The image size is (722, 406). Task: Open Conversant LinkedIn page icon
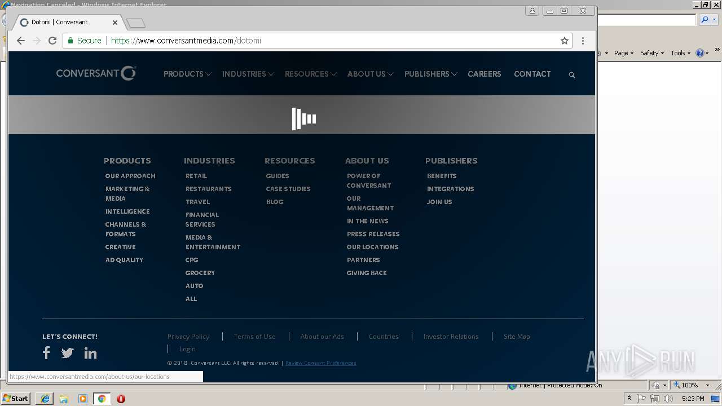(90, 353)
